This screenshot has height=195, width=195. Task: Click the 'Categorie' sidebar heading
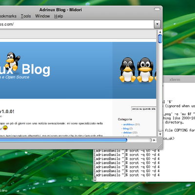(x=125, y=119)
